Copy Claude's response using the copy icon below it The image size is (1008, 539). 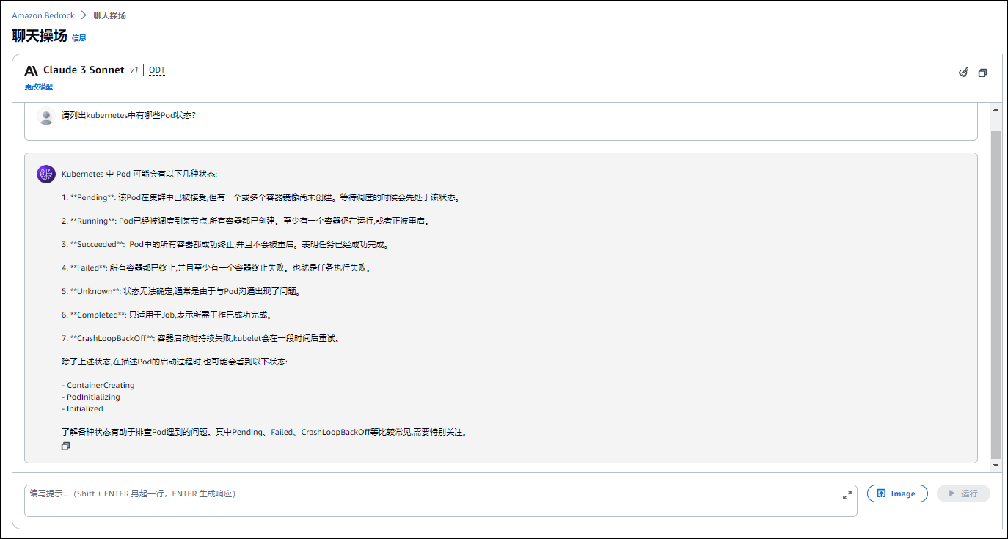[x=65, y=445]
